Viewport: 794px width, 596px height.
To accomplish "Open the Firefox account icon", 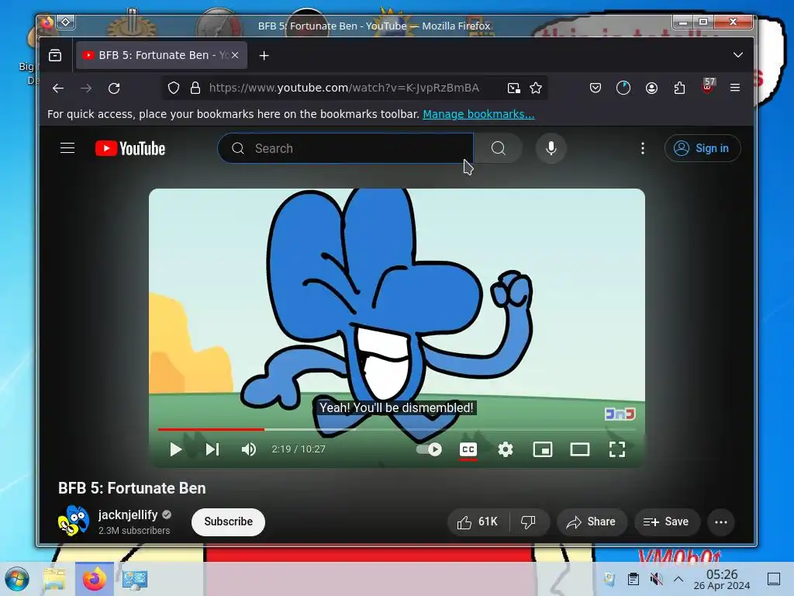I will [x=651, y=88].
